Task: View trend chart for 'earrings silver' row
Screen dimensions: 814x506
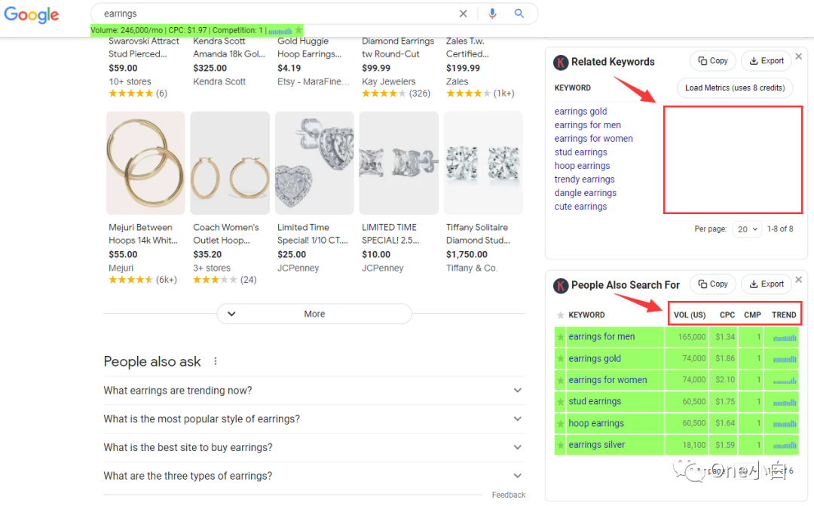Action: [785, 445]
